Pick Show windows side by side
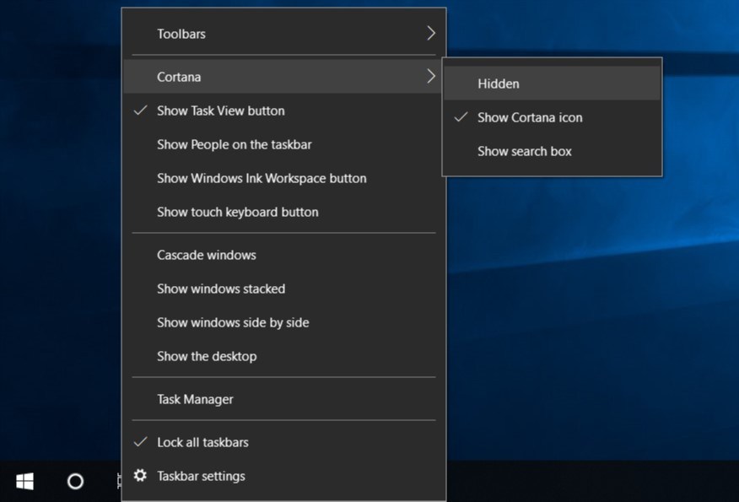Image resolution: width=739 pixels, height=502 pixels. (x=233, y=322)
